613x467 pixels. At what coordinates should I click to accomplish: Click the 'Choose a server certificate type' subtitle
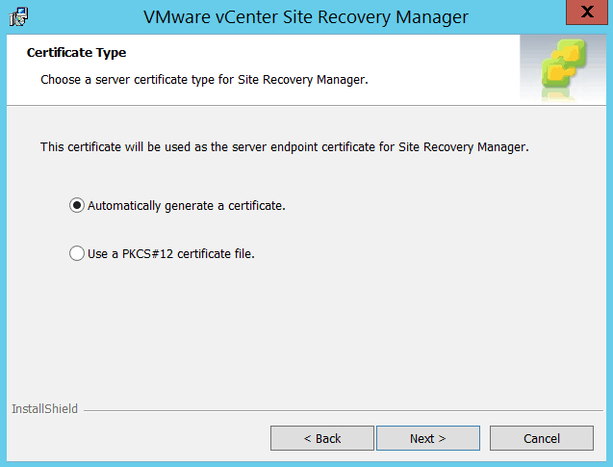pyautogui.click(x=204, y=79)
